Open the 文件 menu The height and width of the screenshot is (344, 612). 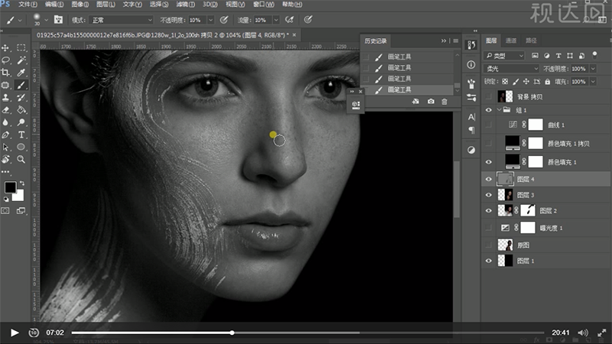[28, 5]
